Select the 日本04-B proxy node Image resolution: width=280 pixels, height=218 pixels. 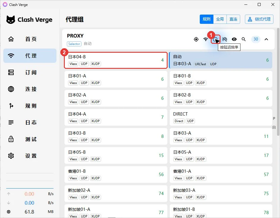pyautogui.click(x=116, y=60)
